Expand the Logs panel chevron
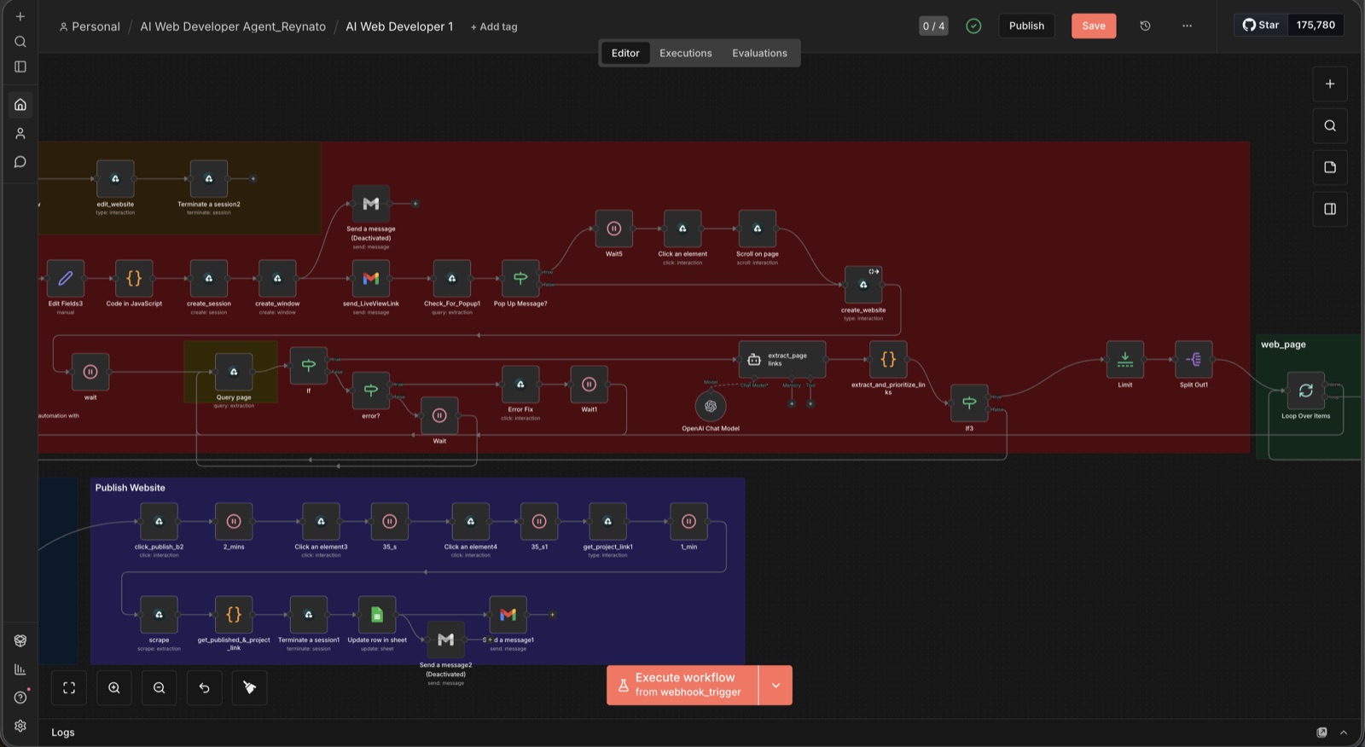This screenshot has height=747, width=1365. pos(1344,733)
